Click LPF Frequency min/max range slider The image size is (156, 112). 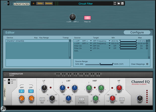pyautogui.click(x=128, y=43)
